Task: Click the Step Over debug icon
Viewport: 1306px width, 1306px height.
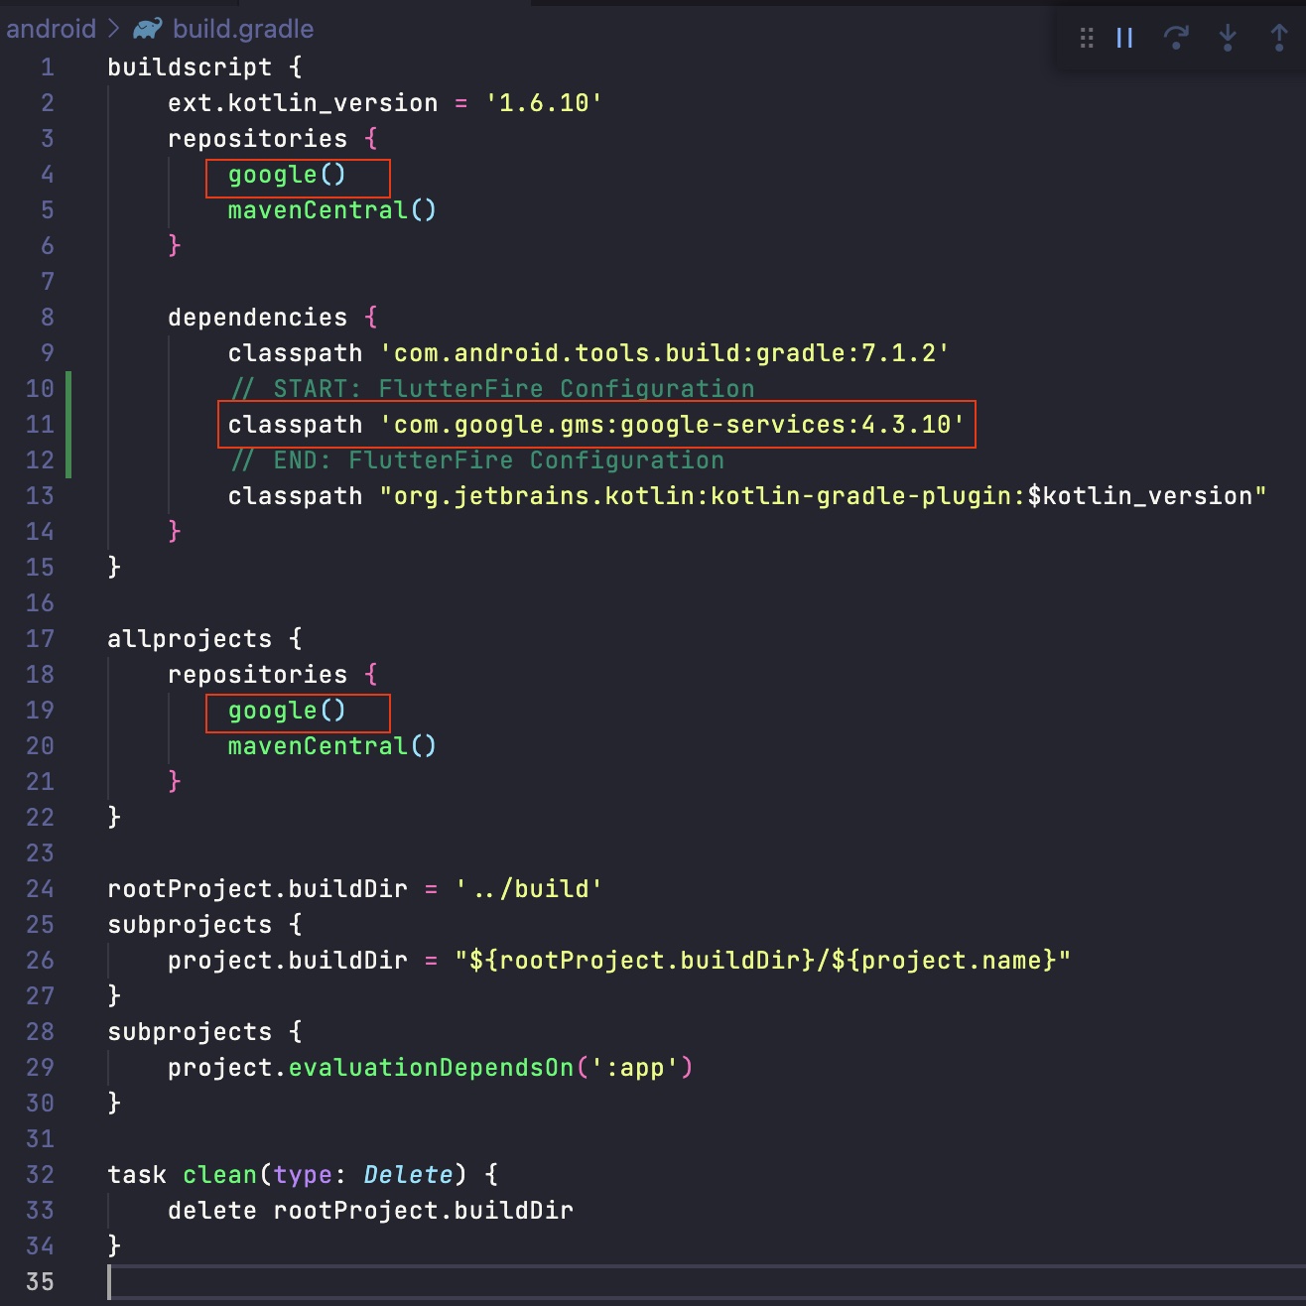Action: coord(1176,38)
